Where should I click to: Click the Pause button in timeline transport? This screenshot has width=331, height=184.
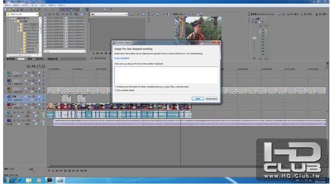[x=65, y=171]
